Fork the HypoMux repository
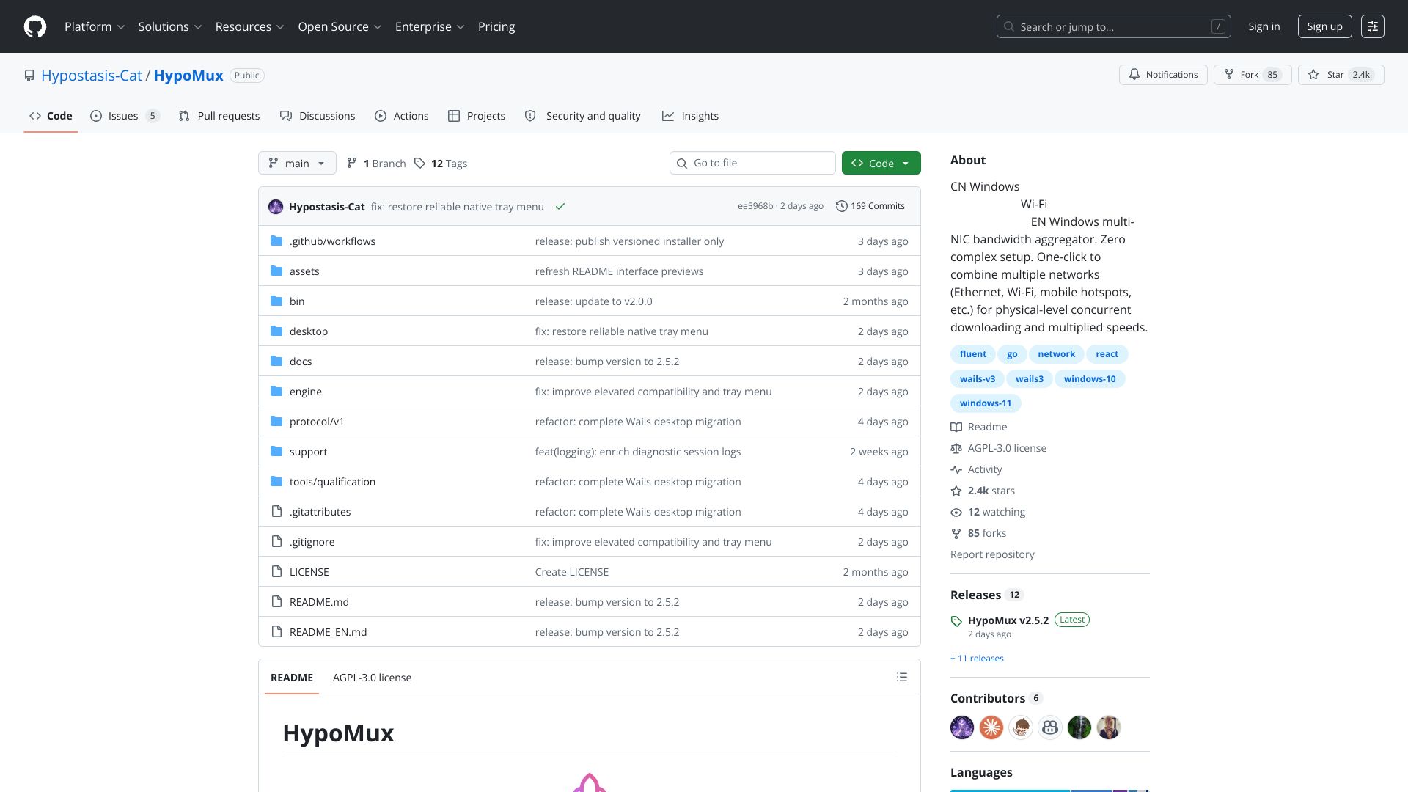Screen dimensions: 1408x792 click(x=1253, y=75)
